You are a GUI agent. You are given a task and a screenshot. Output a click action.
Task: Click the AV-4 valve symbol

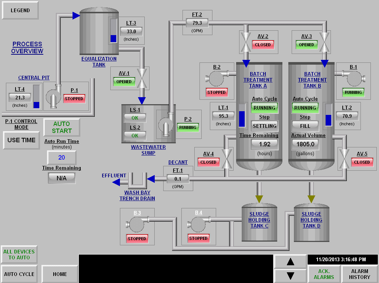click(227, 159)
